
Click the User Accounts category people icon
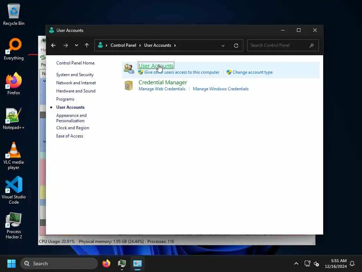pos(129,68)
